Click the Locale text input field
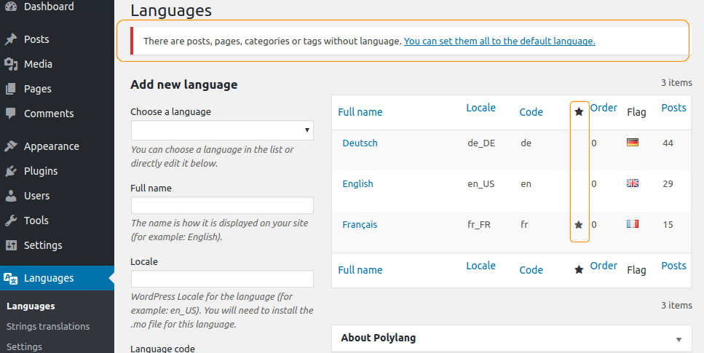Viewport: 704px width, 353px height. (222, 279)
